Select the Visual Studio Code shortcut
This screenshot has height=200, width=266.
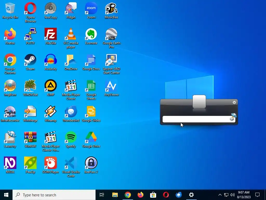click(x=71, y=167)
